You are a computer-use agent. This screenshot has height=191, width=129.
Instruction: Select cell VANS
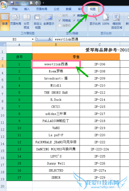point(56,128)
